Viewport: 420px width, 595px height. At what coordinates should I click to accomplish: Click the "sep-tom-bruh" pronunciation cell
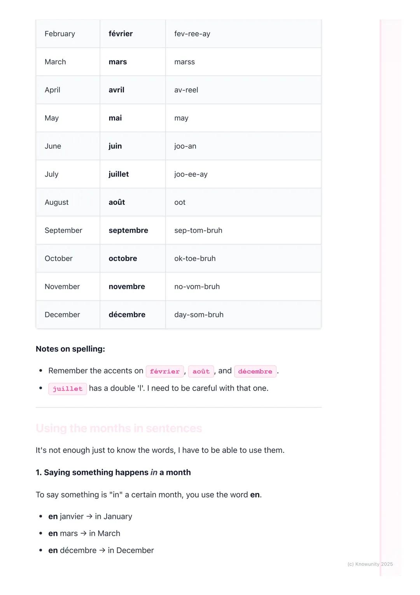point(198,231)
